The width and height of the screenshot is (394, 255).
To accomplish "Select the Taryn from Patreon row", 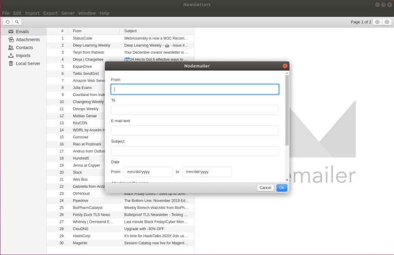I will (x=120, y=52).
